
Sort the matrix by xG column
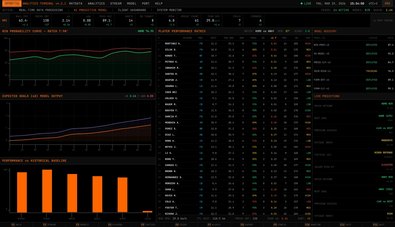point(273,38)
